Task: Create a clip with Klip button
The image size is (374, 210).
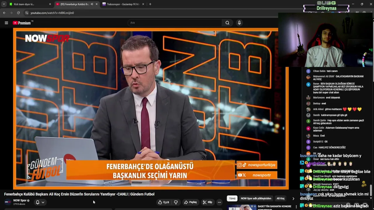Action: point(207,202)
